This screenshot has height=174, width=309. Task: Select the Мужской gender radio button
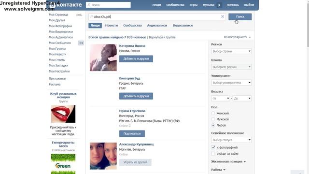(x=213, y=119)
